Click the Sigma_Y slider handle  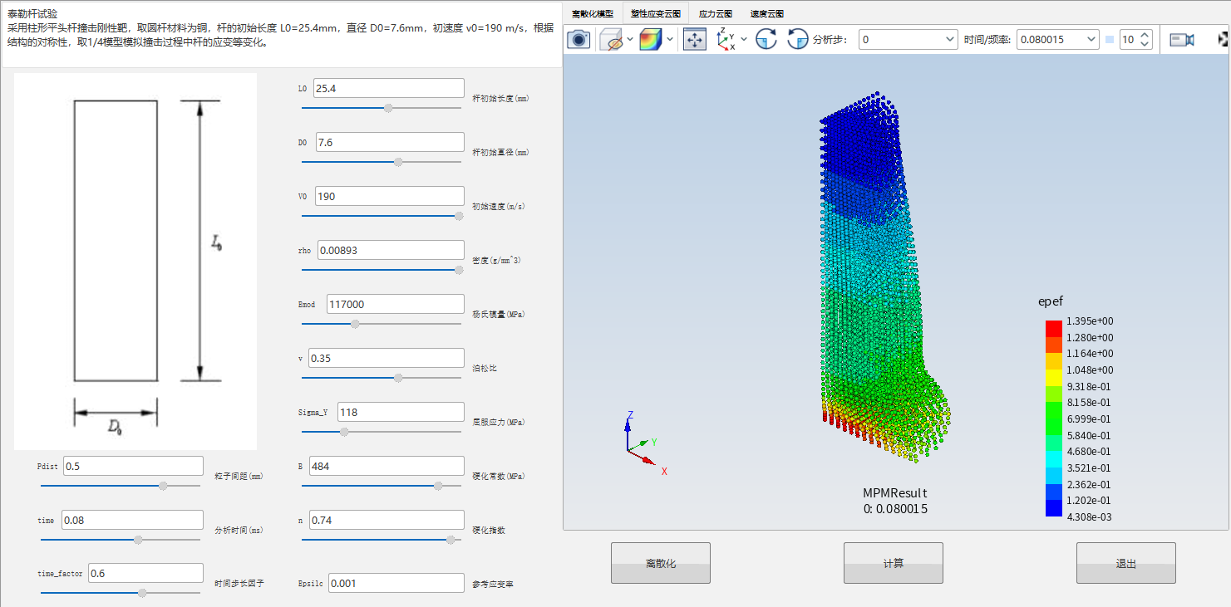(345, 432)
